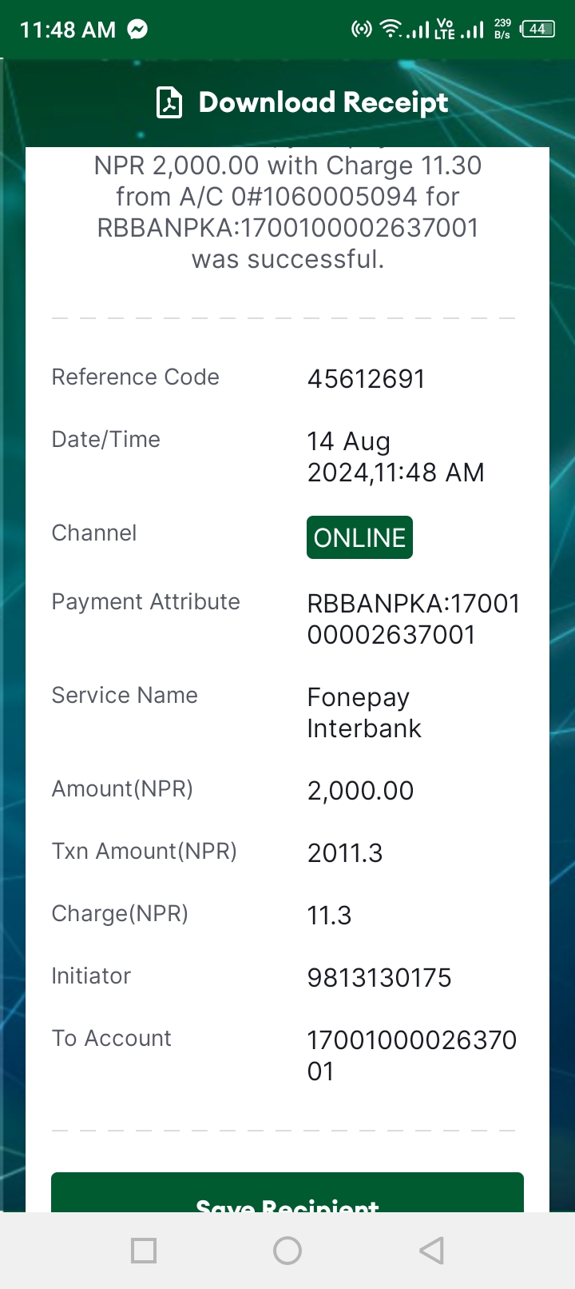Open recent apps with square icon
This screenshot has height=1289, width=575.
144,1250
